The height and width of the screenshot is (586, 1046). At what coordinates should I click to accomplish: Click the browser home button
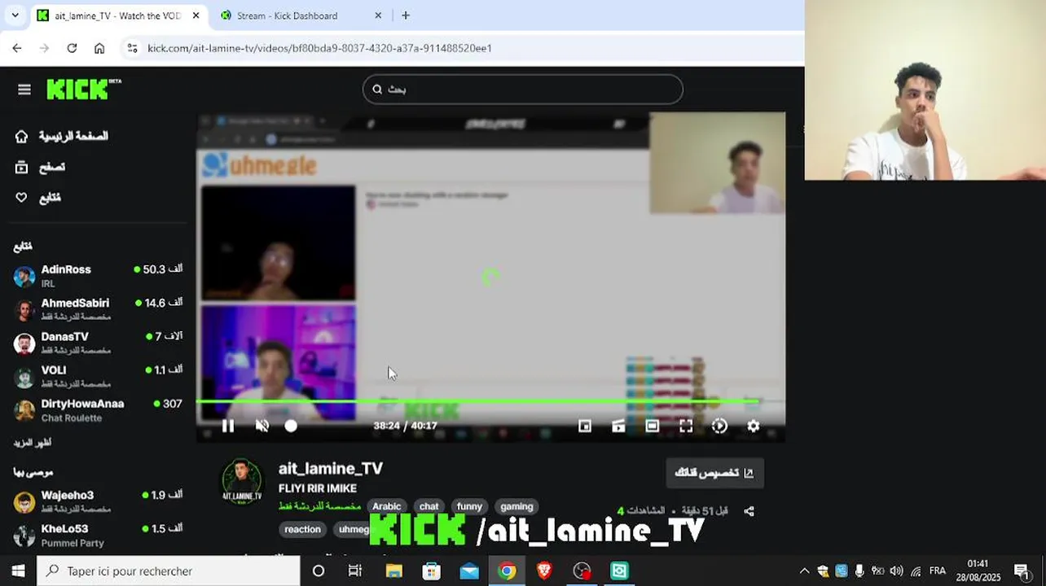tap(99, 48)
